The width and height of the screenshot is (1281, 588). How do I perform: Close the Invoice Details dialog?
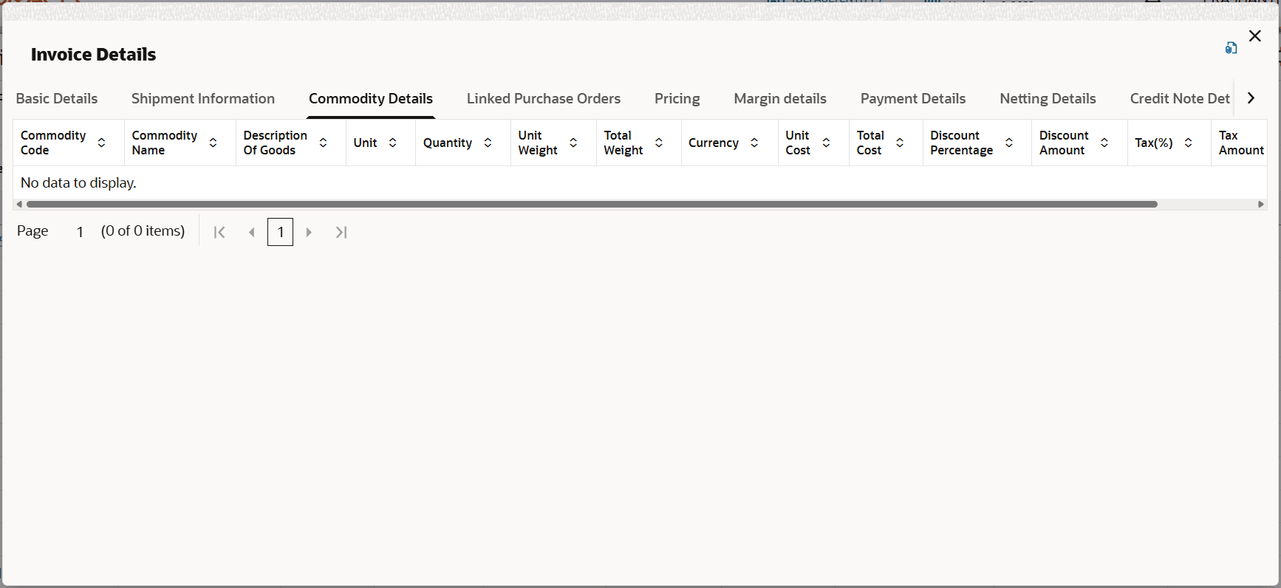point(1254,36)
